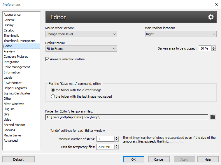Open Preview preferences category
Viewport: 221px width, 165px height.
[9, 51]
